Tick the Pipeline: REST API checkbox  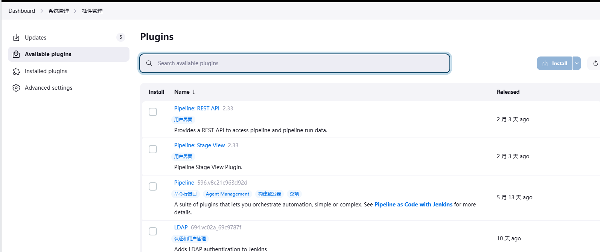pos(153,112)
